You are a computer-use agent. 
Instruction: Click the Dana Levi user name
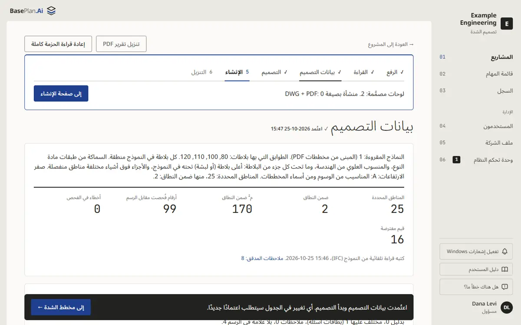click(484, 304)
